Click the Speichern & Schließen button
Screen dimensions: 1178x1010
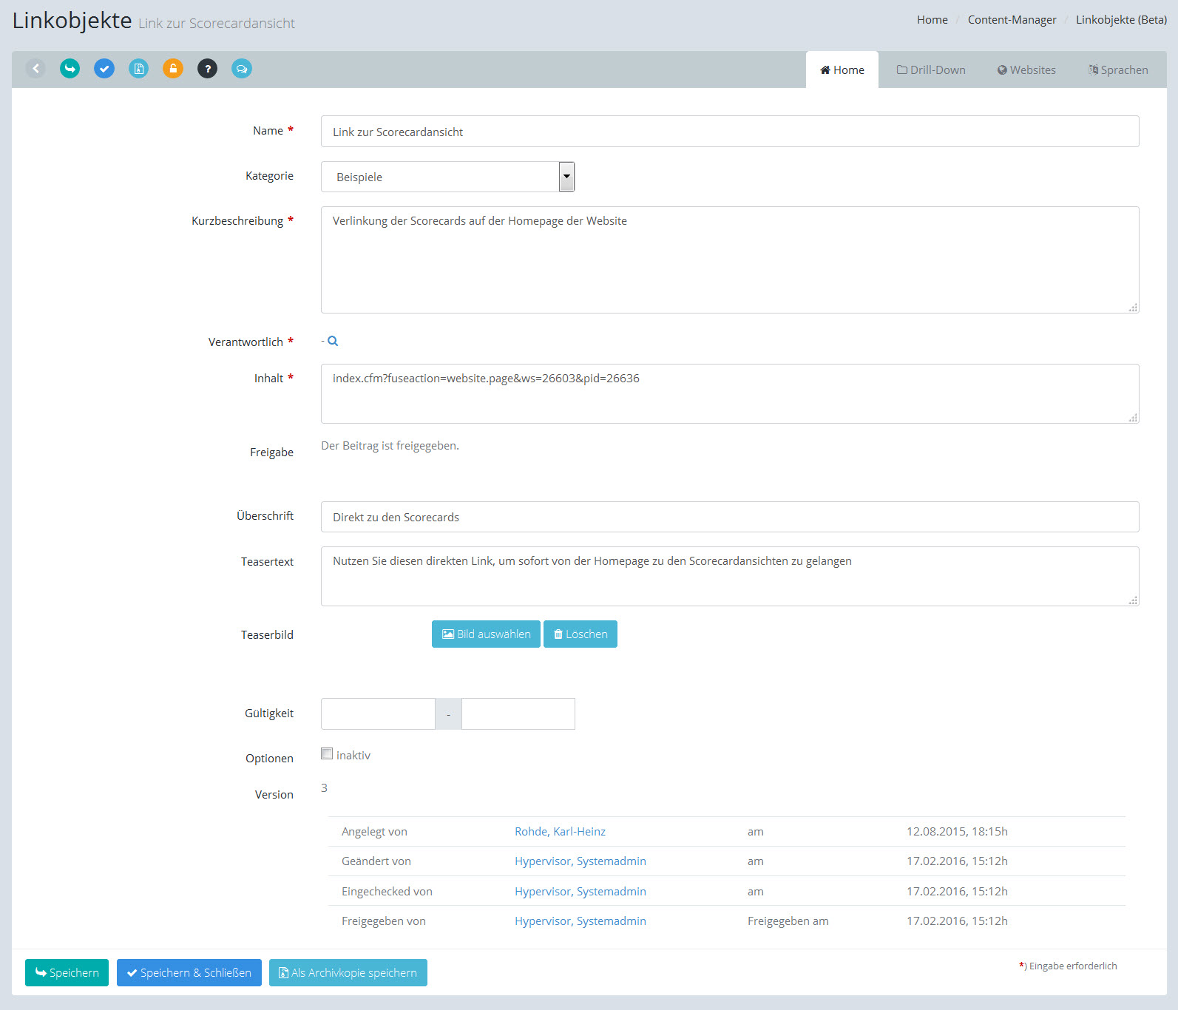pyautogui.click(x=189, y=973)
